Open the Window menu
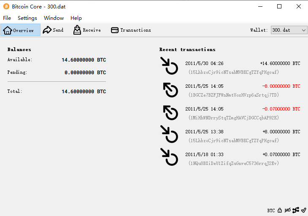Screen dimensions: 308x216 click(x=54, y=18)
